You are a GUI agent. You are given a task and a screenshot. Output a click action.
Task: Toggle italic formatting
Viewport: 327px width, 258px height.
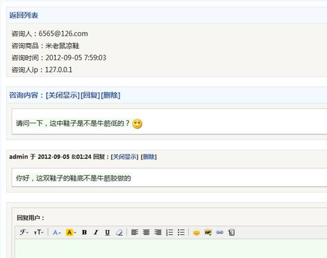(96, 232)
